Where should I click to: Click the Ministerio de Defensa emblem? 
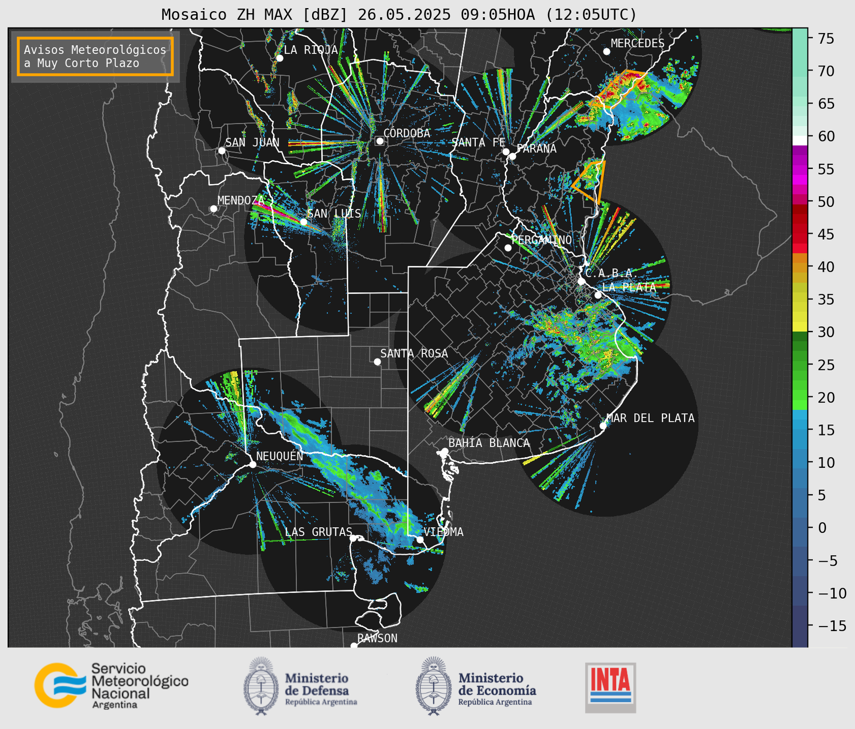(261, 686)
